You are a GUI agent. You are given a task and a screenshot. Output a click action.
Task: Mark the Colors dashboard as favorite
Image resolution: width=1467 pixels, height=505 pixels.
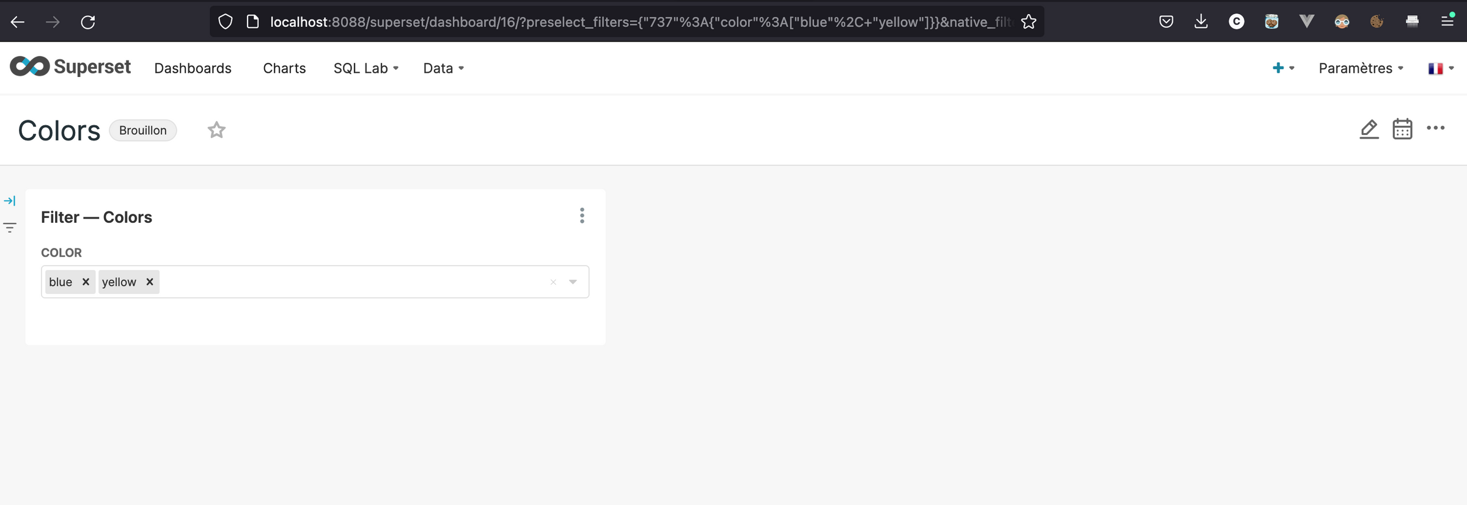pyautogui.click(x=216, y=129)
